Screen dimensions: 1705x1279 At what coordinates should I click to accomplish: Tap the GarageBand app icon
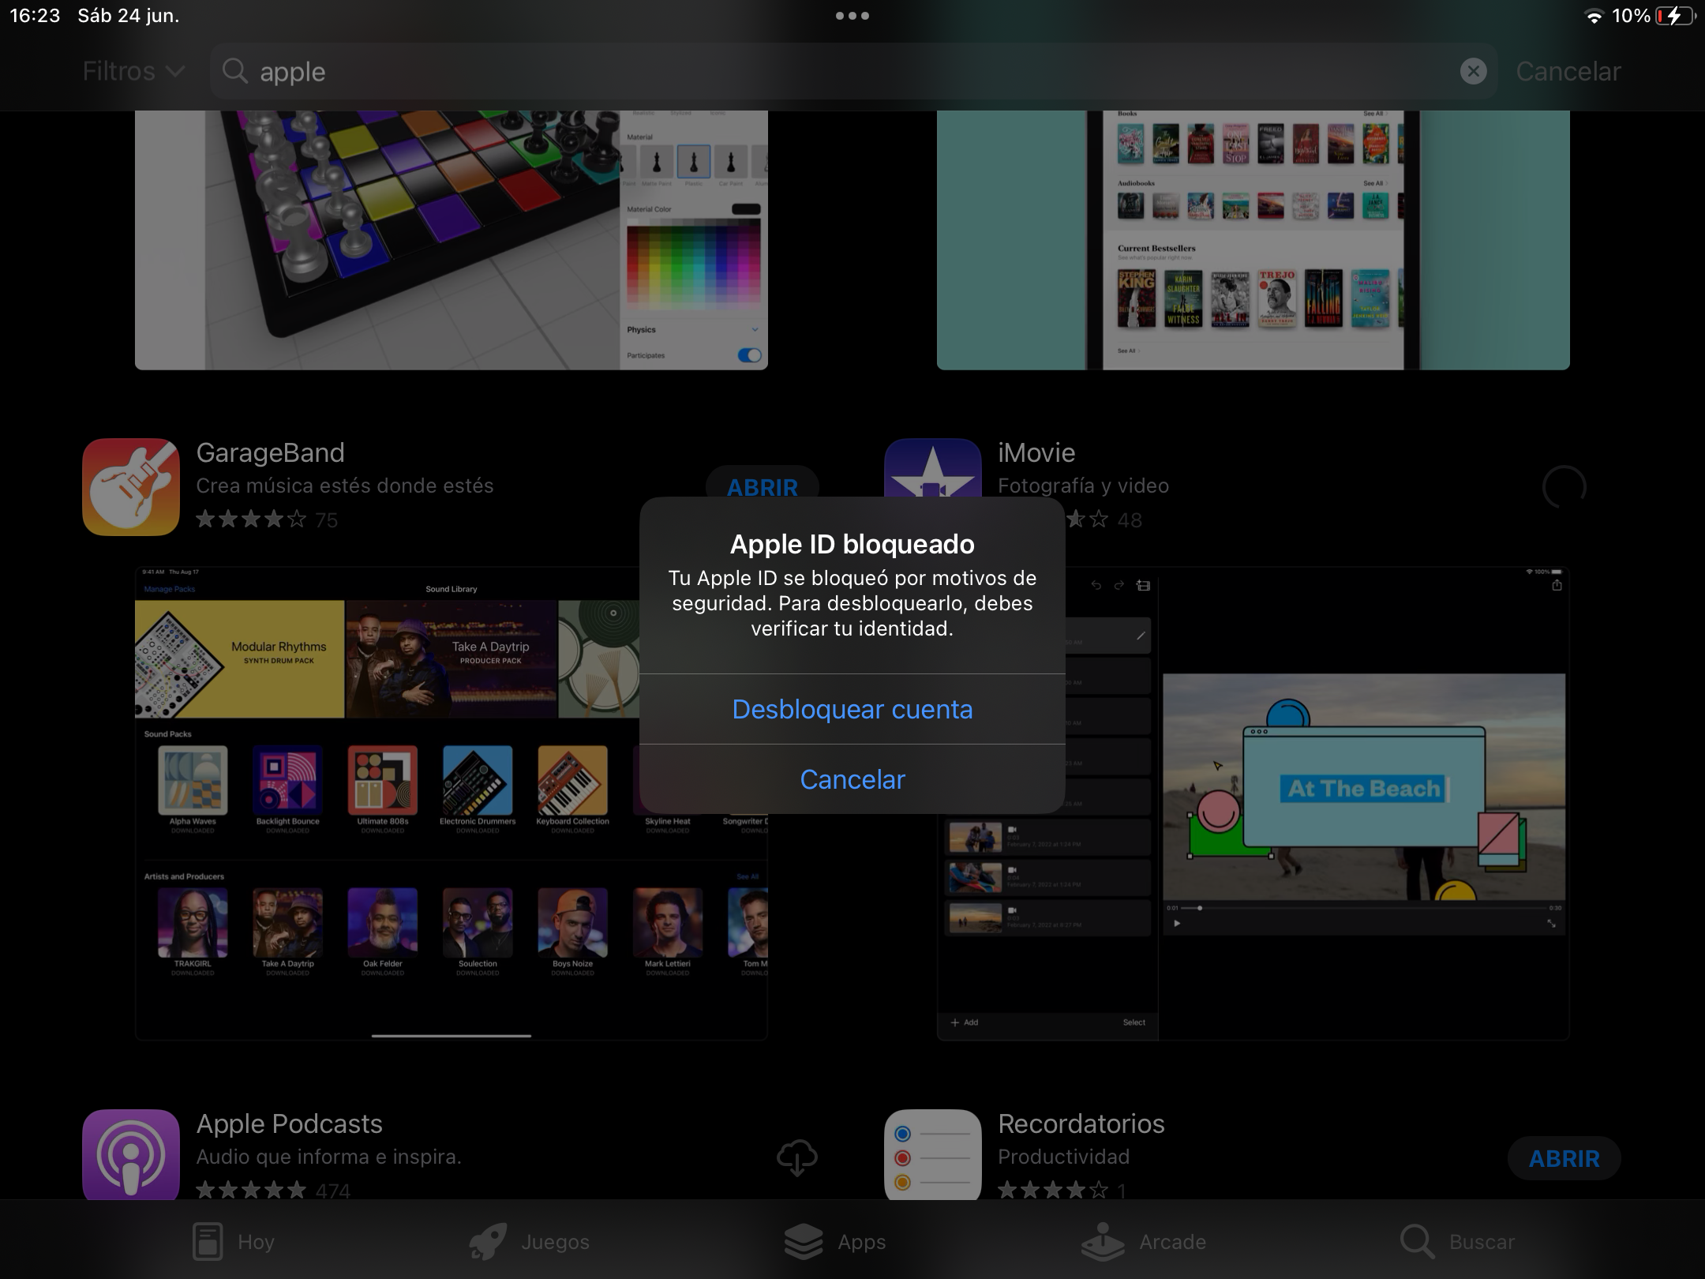pyautogui.click(x=131, y=487)
